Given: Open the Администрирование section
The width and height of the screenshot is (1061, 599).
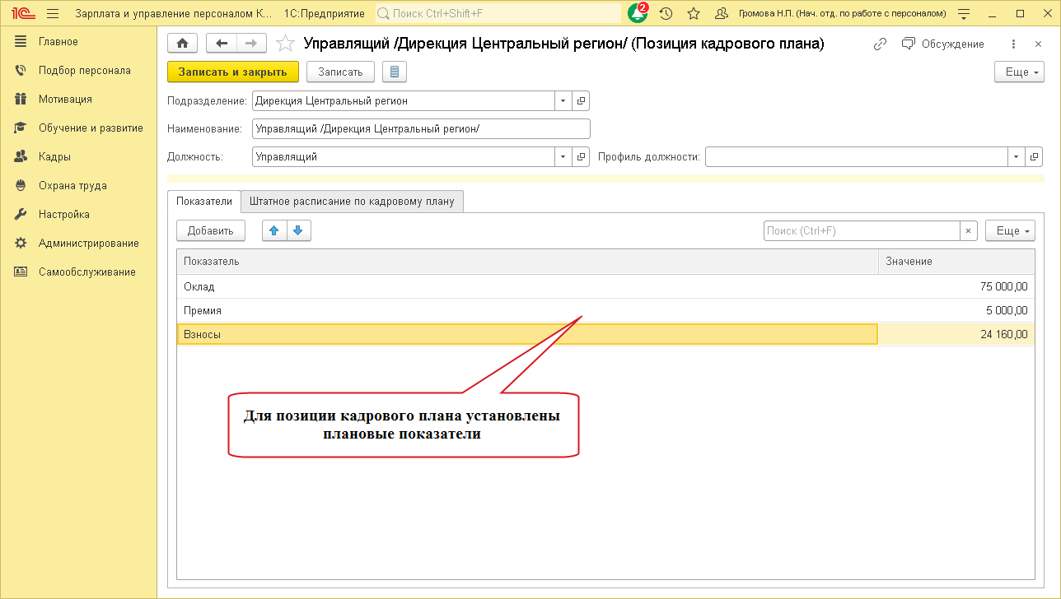Looking at the screenshot, I should click(88, 244).
